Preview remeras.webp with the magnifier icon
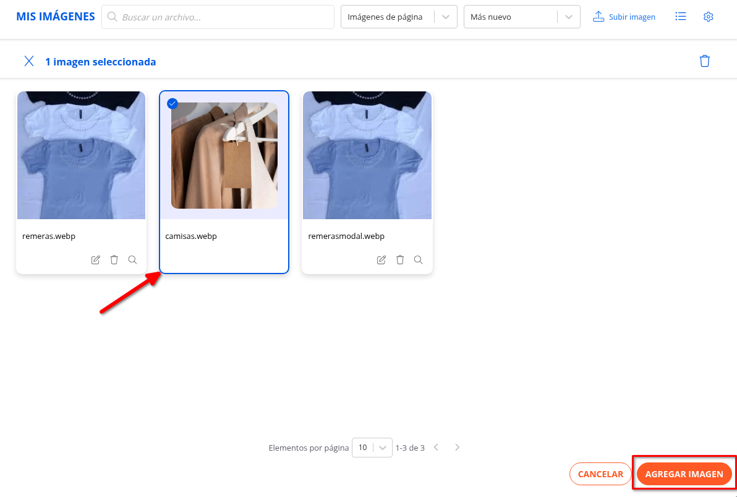The height and width of the screenshot is (497, 737). pos(132,260)
